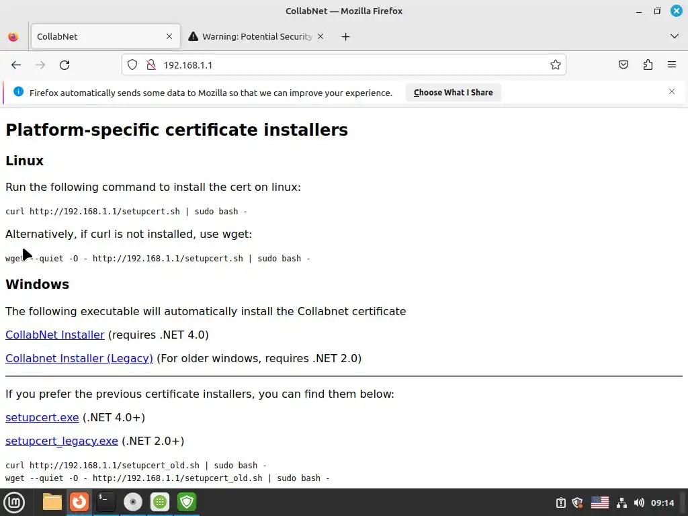Open the network connections tray icon
Viewport: 688px width, 516px height.
(621, 503)
